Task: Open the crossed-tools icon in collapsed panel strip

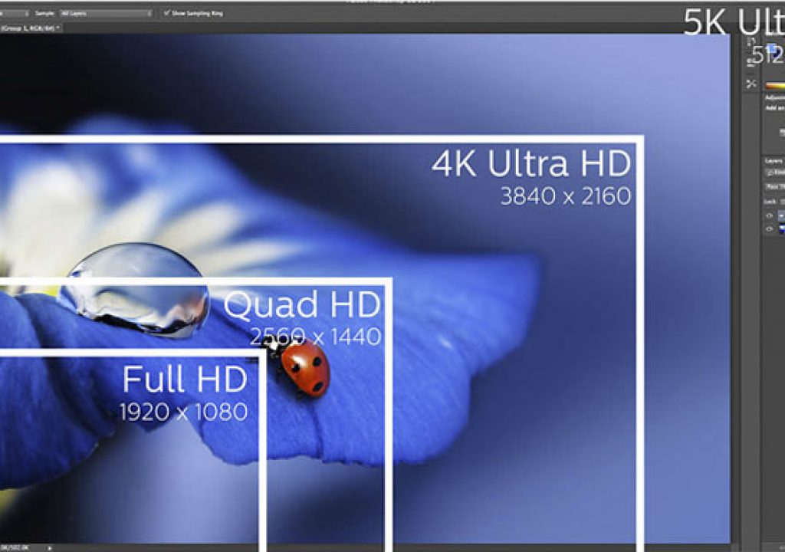Action: coord(751,84)
